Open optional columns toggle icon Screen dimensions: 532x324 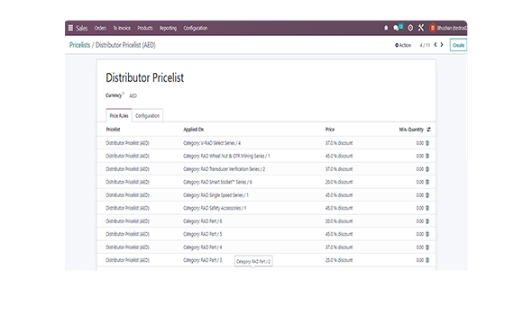coord(428,130)
